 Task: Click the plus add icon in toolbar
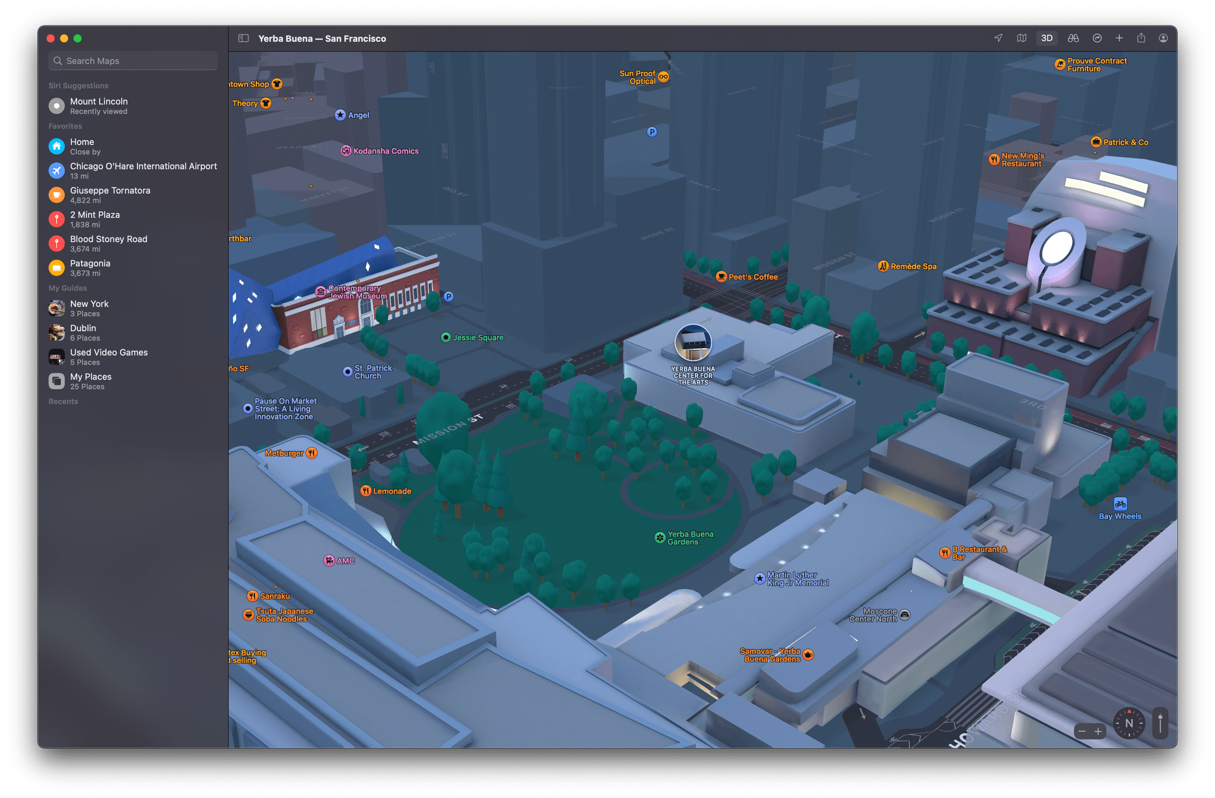point(1119,38)
